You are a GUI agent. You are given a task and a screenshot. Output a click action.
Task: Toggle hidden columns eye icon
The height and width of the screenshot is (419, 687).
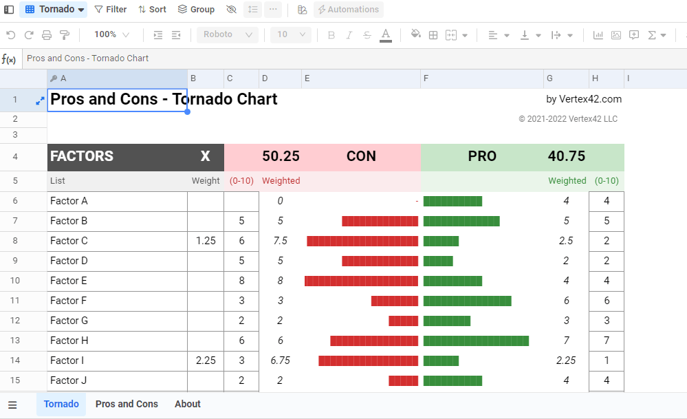point(231,9)
